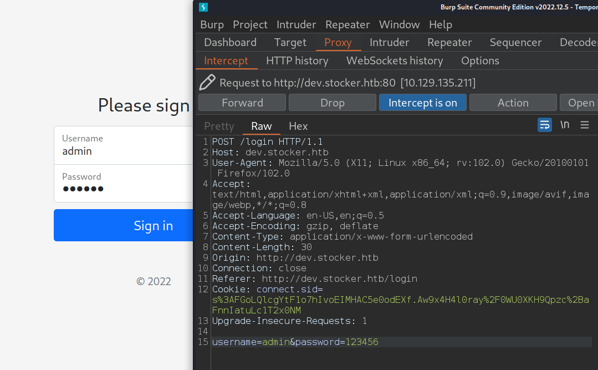
Task: Click the Username input field
Action: [123, 145]
